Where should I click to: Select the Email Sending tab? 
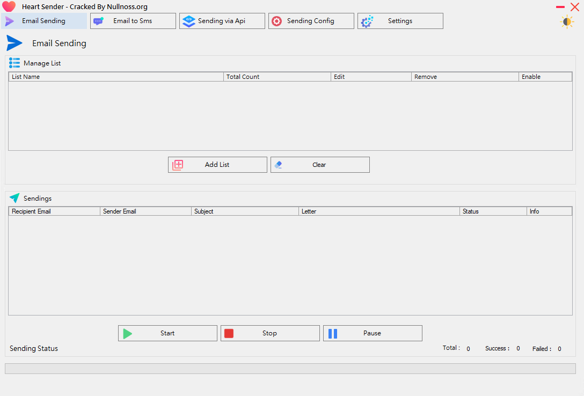[x=44, y=21]
